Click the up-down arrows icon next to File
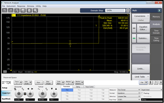The image size is (164, 103). tap(150, 82)
